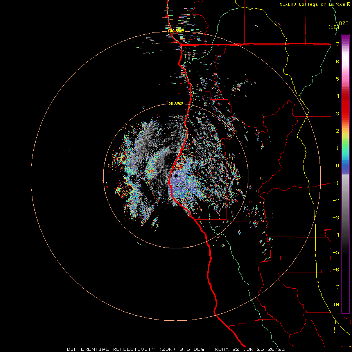Click the legend value 6

338,61
